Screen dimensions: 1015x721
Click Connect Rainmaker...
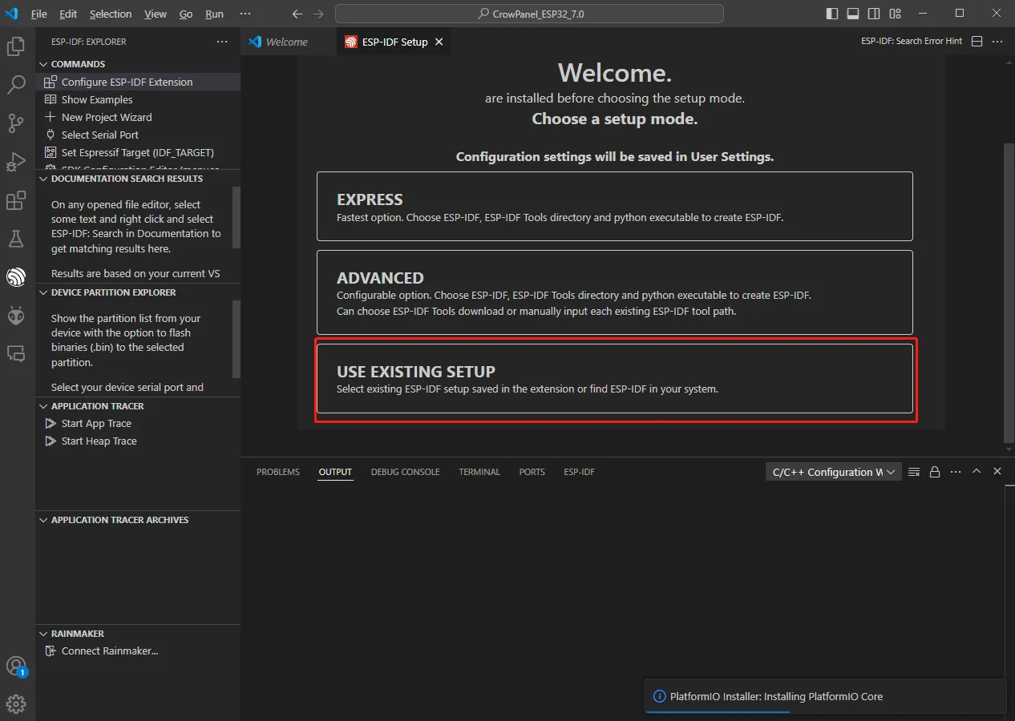[138, 651]
